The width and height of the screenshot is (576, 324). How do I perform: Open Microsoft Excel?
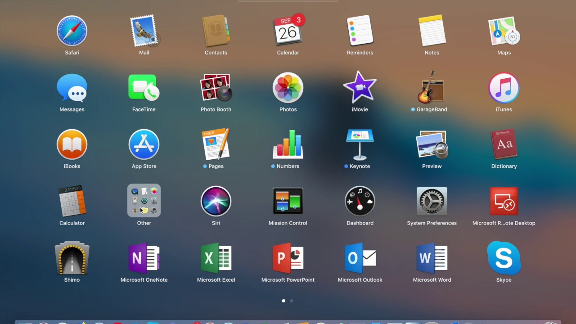pos(216,258)
